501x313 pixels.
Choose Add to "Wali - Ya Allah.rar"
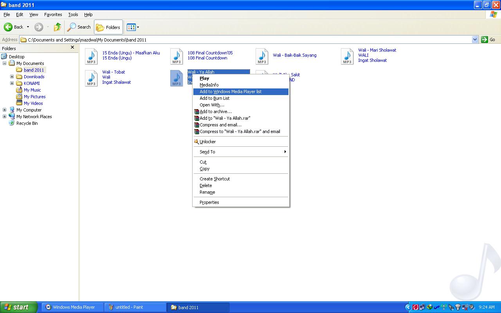click(241, 118)
